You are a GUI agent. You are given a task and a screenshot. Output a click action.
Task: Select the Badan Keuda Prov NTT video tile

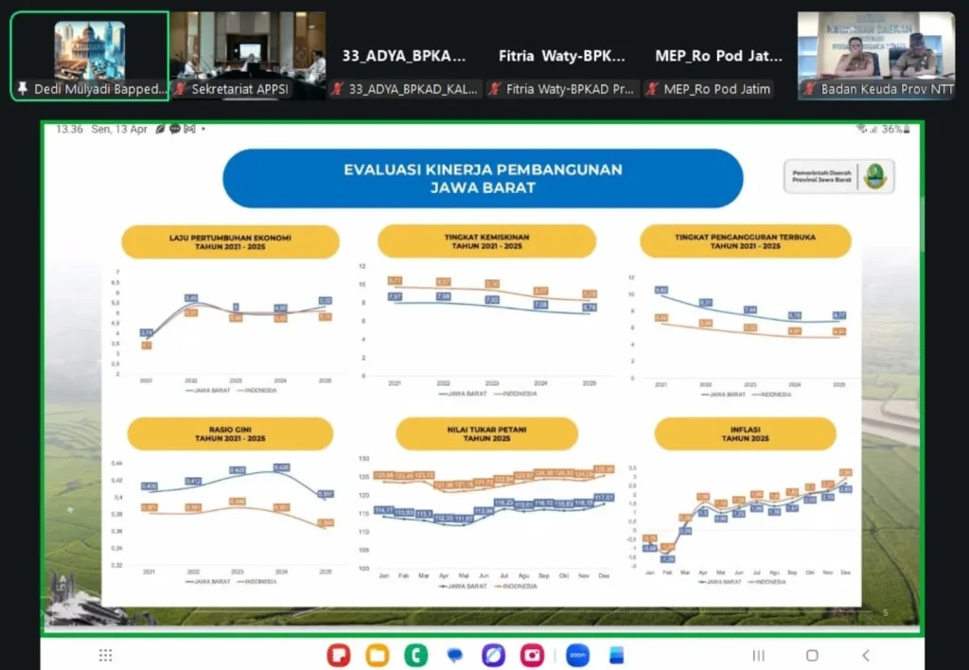pyautogui.click(x=876, y=56)
